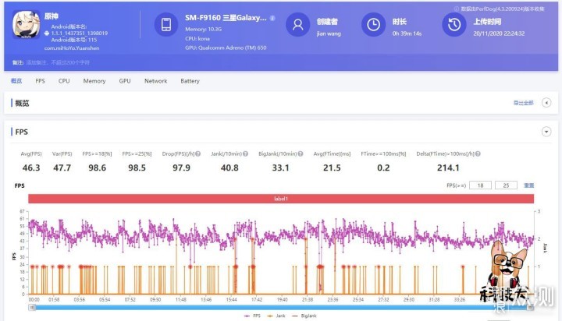Open the FPS tab

pos(40,81)
